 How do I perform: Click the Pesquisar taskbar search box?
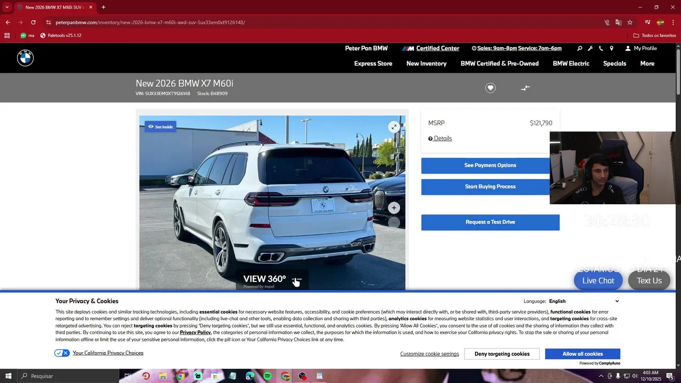[x=68, y=376]
